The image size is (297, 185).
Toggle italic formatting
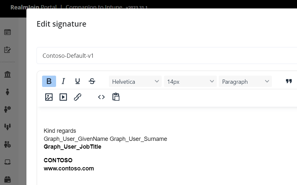pyautogui.click(x=63, y=81)
